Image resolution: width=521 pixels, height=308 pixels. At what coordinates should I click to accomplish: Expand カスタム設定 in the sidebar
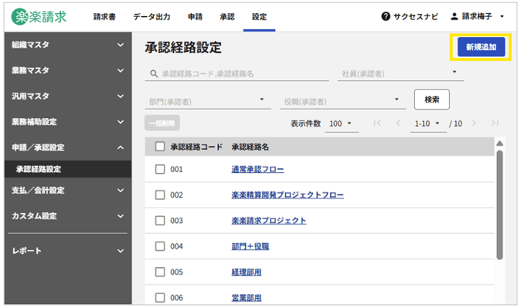[x=68, y=216]
